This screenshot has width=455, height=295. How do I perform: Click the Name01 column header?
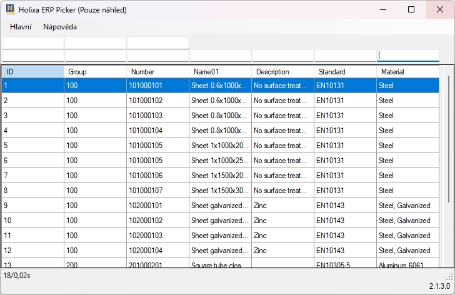[220, 72]
